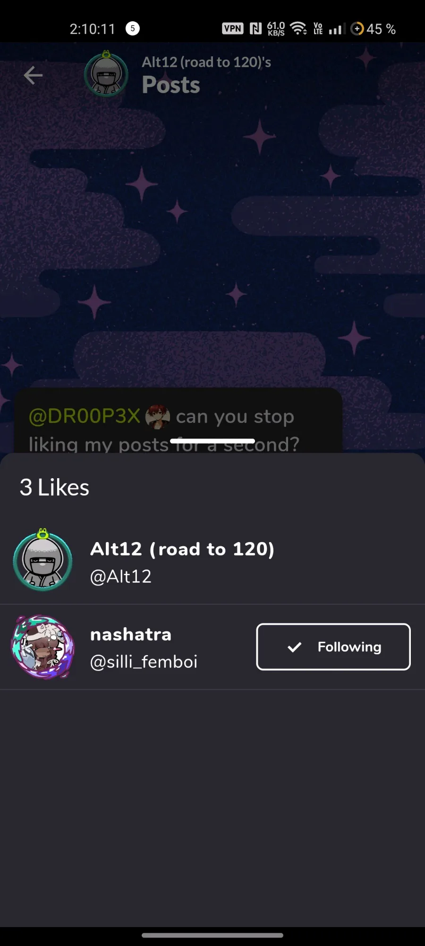
Task: Select the nashatra display name
Action: pyautogui.click(x=131, y=634)
